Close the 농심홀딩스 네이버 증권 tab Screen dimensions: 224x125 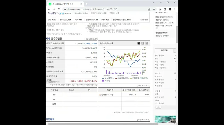click(81, 4)
